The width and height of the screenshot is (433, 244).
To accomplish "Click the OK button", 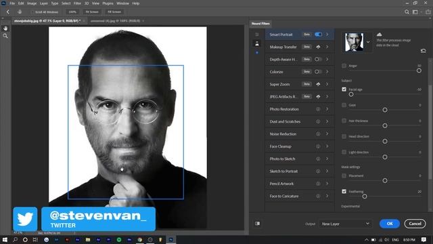I will [x=390, y=224].
